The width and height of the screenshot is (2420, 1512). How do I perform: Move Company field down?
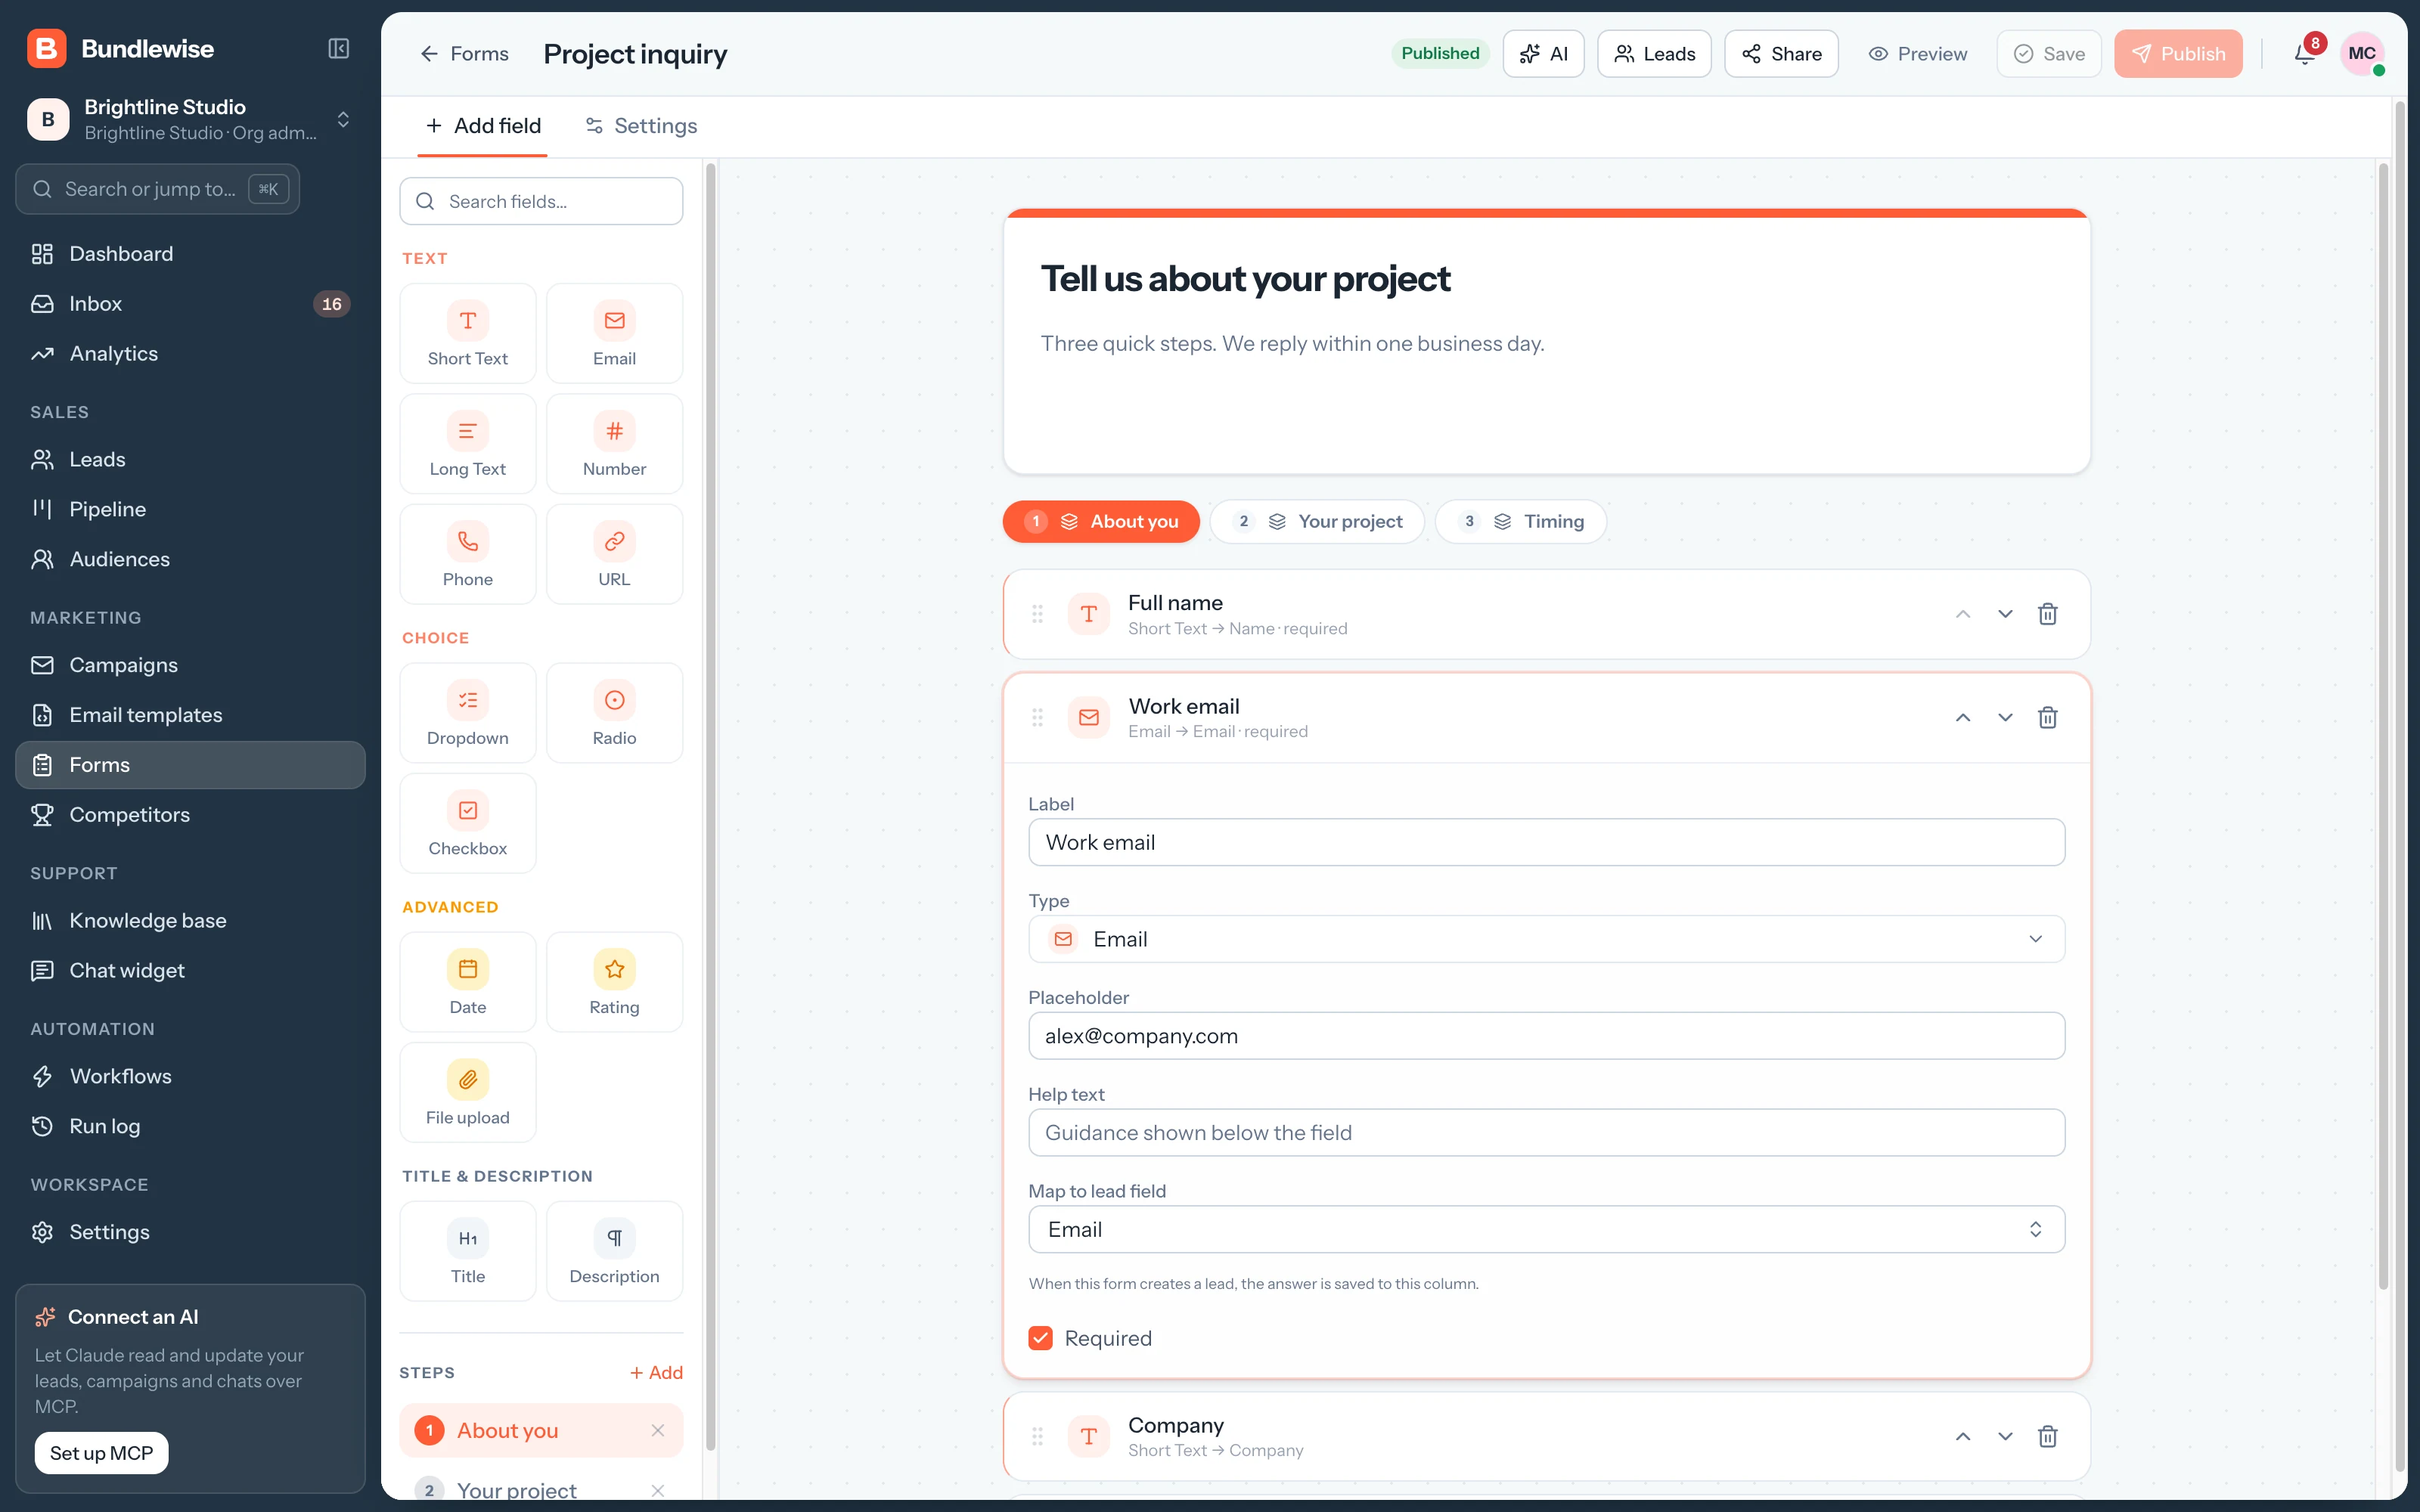[x=2005, y=1437]
